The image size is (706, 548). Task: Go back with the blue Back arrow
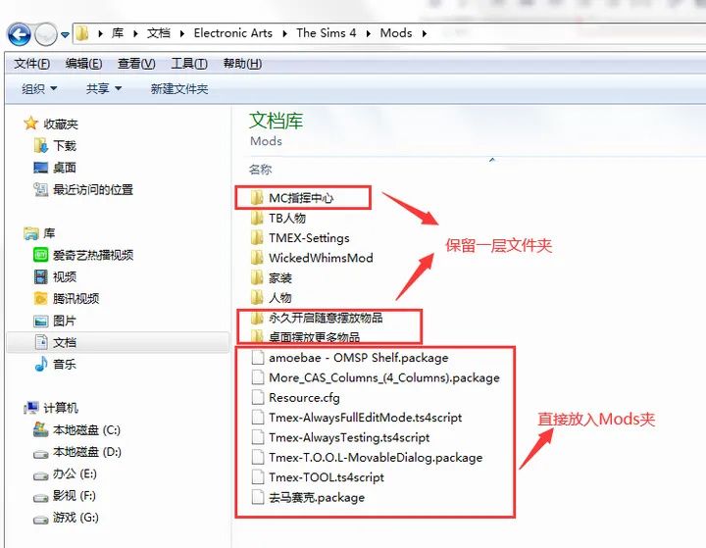click(x=19, y=34)
